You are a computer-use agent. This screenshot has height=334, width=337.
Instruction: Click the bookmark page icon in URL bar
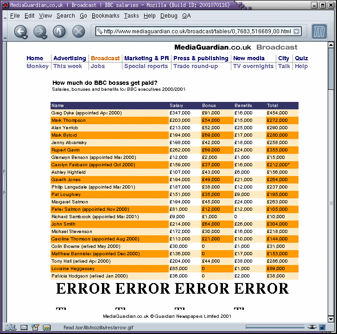tap(100, 32)
